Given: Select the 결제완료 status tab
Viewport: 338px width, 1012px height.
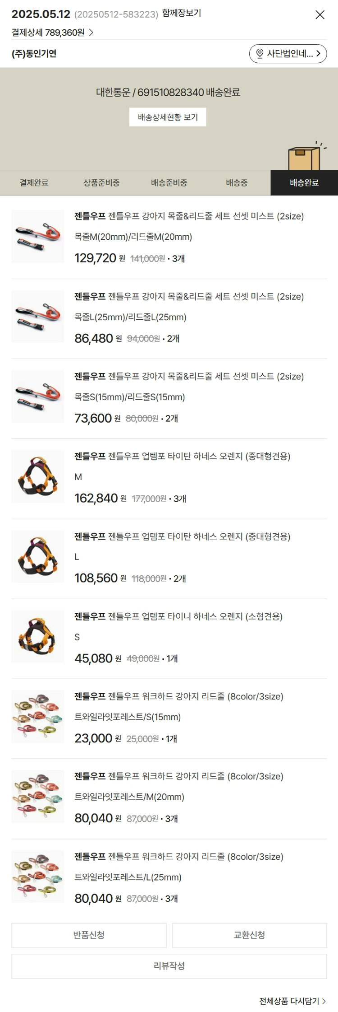Looking at the screenshot, I should (34, 183).
